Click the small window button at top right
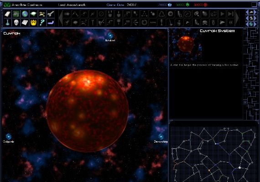260x182 pixels. (254, 5)
